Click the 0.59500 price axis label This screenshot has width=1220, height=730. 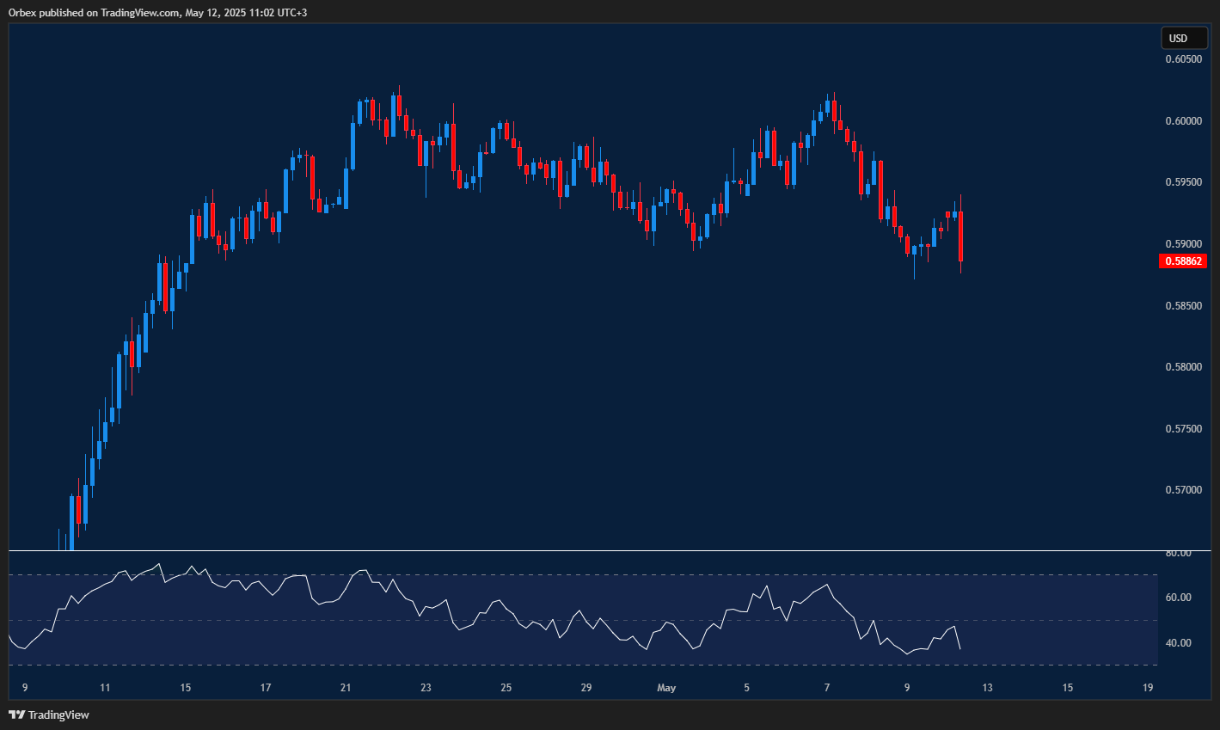click(1183, 182)
